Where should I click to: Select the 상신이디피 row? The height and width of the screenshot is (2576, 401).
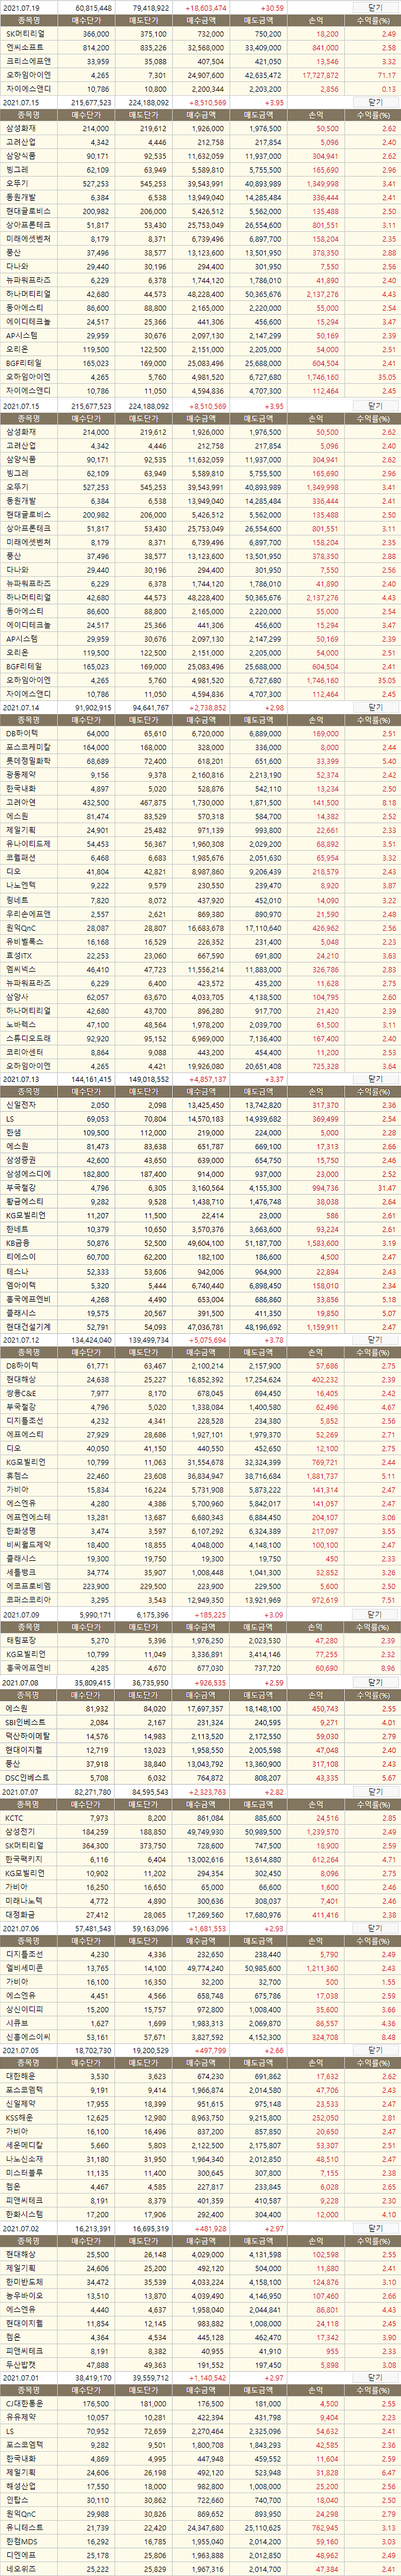pyautogui.click(x=200, y=2009)
